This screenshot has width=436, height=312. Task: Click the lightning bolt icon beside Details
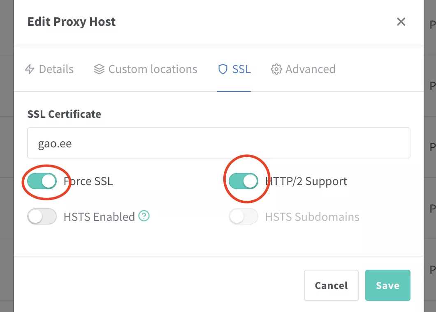pos(30,69)
